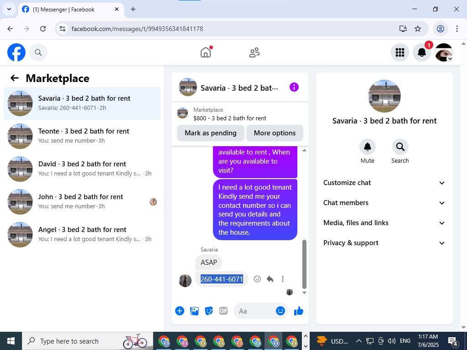The image size is (467, 350).
Task: Attach a photo using the image icon
Action: coord(194,311)
